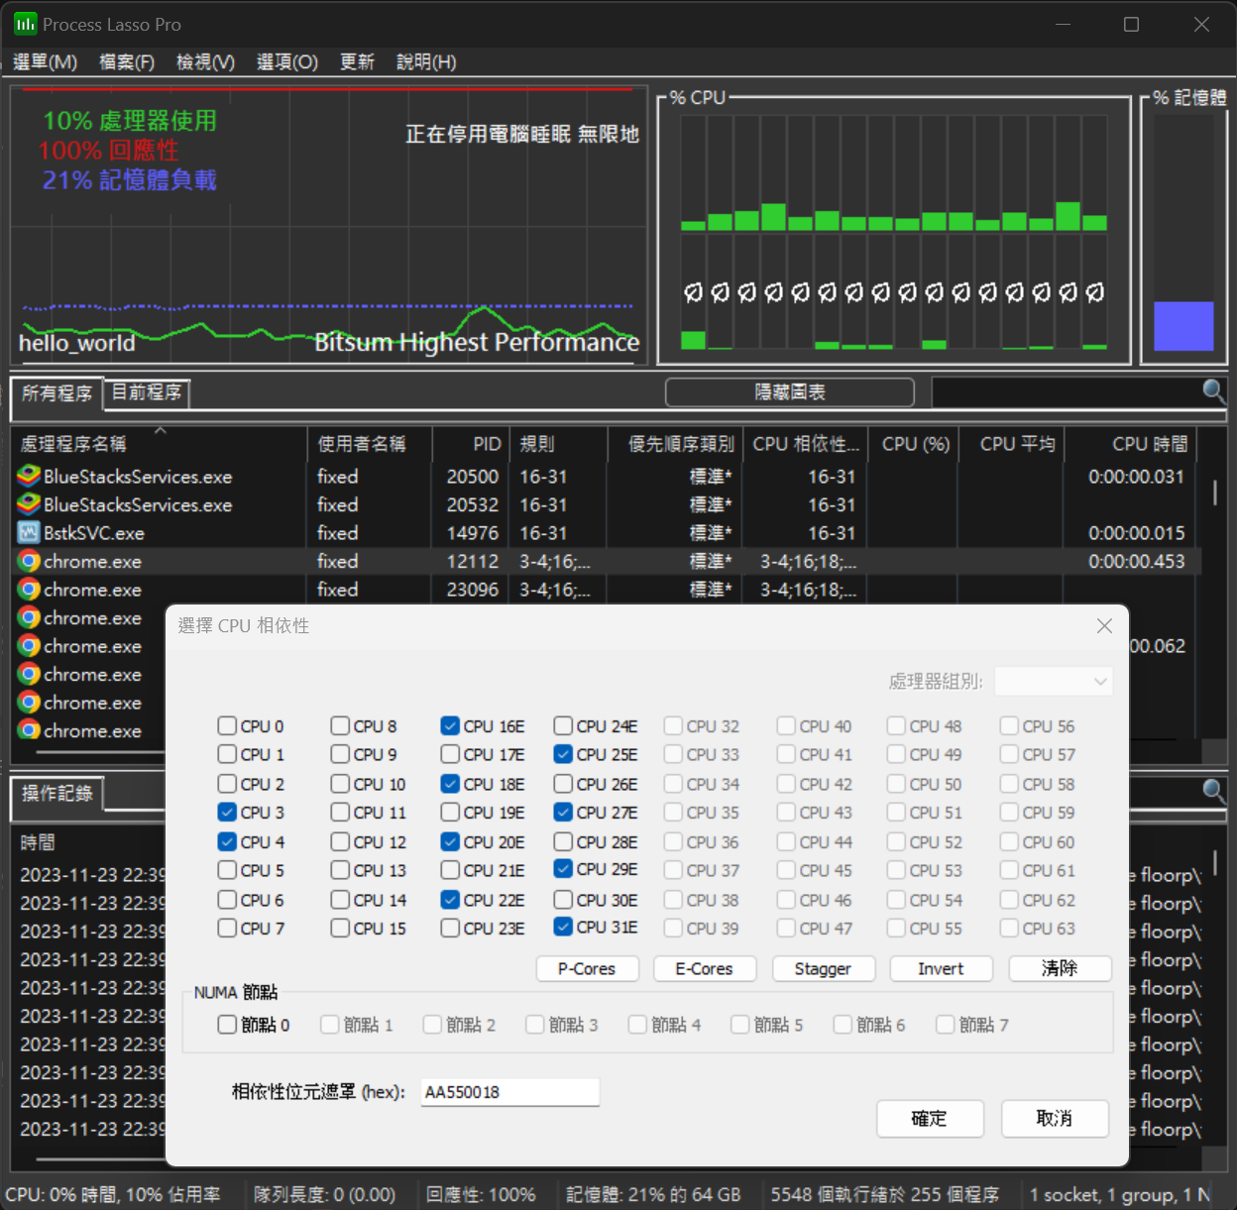Click the 隱藏圖表 button to hide graphs
This screenshot has height=1210, width=1237.
click(x=788, y=391)
